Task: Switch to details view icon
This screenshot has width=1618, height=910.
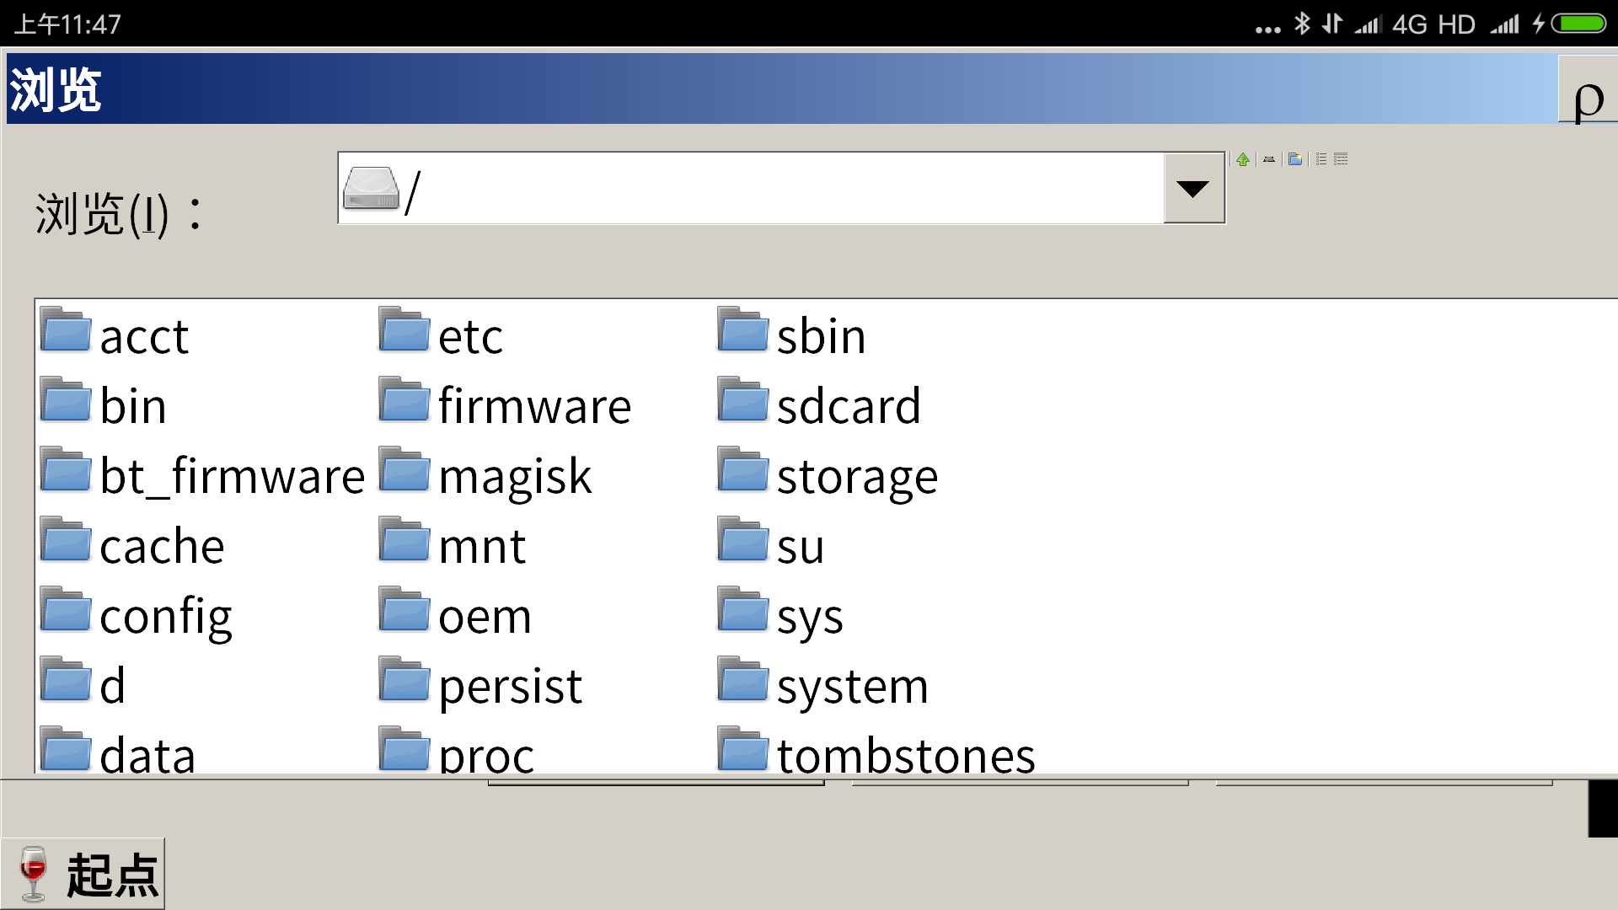Action: 1341,159
